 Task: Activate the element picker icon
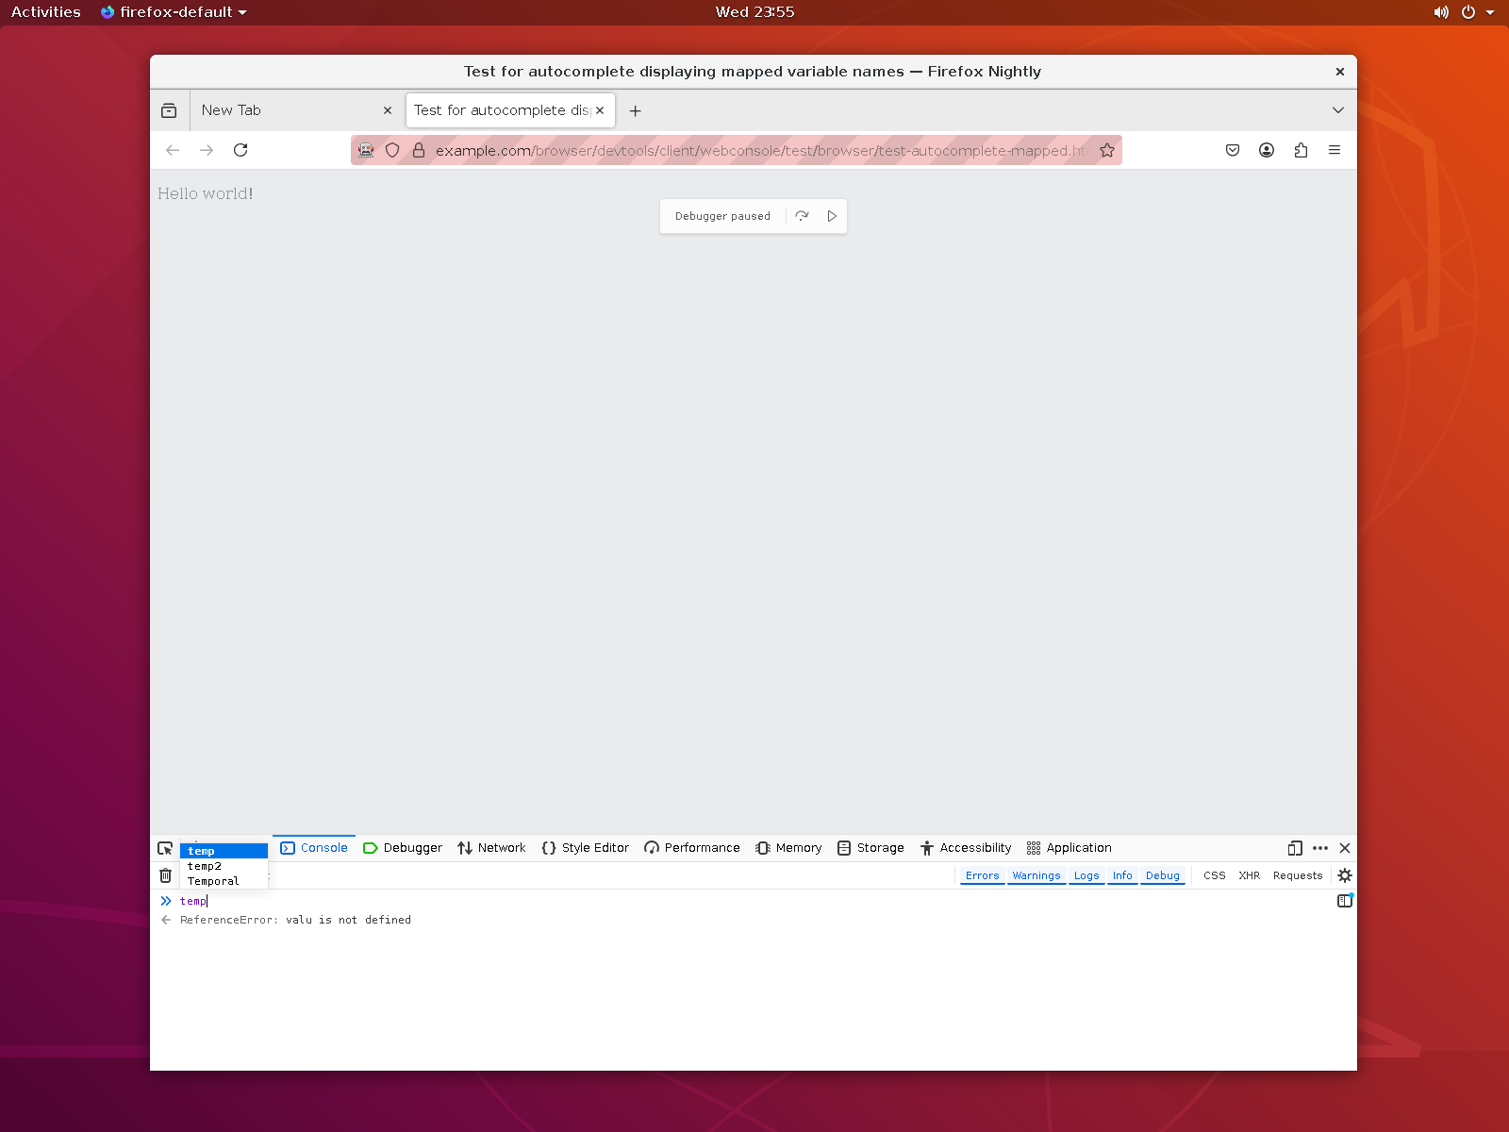[x=165, y=848]
